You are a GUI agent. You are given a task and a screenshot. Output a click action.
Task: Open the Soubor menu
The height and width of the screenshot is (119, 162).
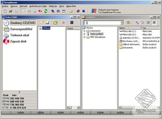coord(5,6)
